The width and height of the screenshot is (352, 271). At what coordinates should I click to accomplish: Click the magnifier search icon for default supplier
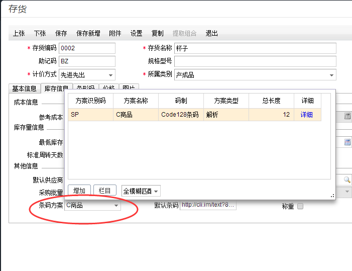[x=347, y=179]
